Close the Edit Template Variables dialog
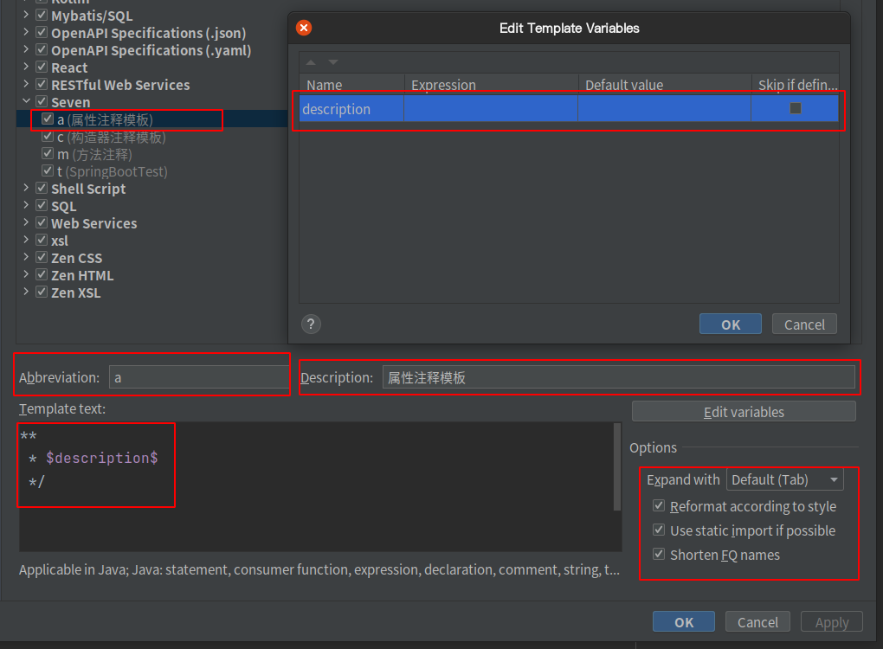Image resolution: width=883 pixels, height=649 pixels. 304,28
